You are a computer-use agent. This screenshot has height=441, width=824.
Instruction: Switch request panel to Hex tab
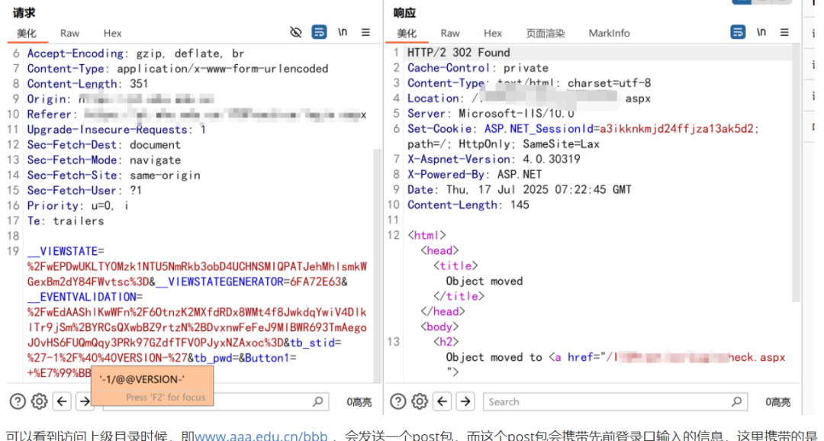point(112,33)
